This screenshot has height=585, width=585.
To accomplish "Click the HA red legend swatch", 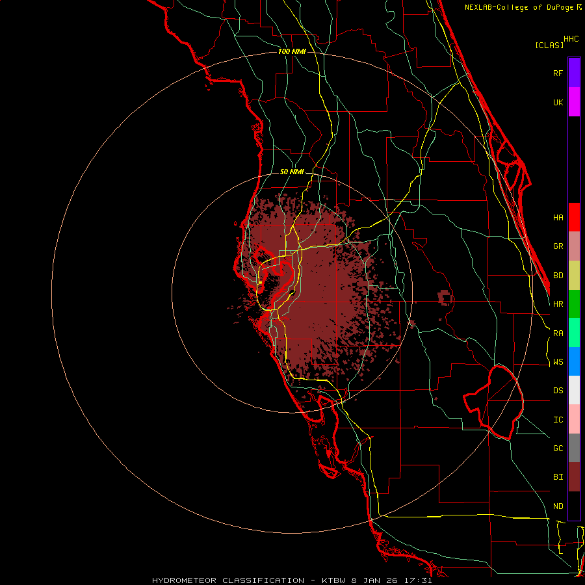I will pos(574,217).
